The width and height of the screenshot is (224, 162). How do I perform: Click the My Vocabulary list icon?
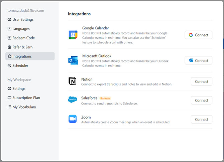(9, 107)
